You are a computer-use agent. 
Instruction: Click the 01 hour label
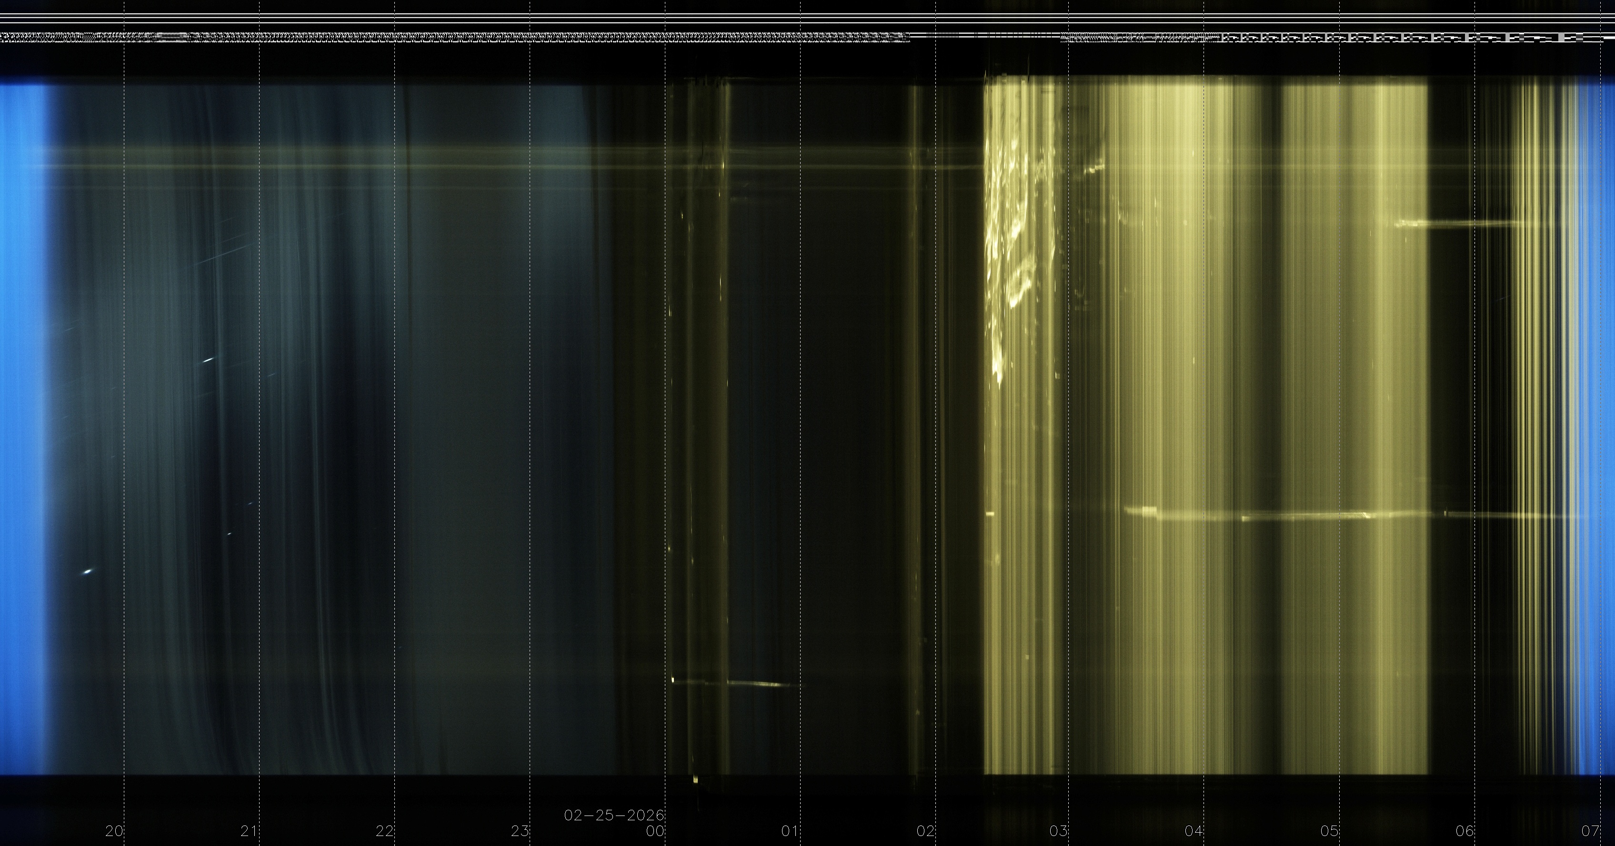(790, 832)
